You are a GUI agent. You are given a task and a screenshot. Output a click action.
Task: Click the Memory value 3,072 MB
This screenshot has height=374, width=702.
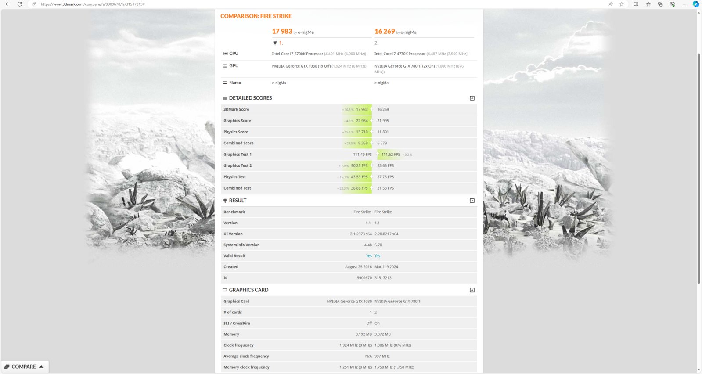[382, 334]
